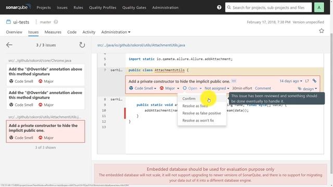Expand the 14 days ago changelog dropdown
Image resolution: width=333 pixels, height=187 pixels.
point(291,81)
